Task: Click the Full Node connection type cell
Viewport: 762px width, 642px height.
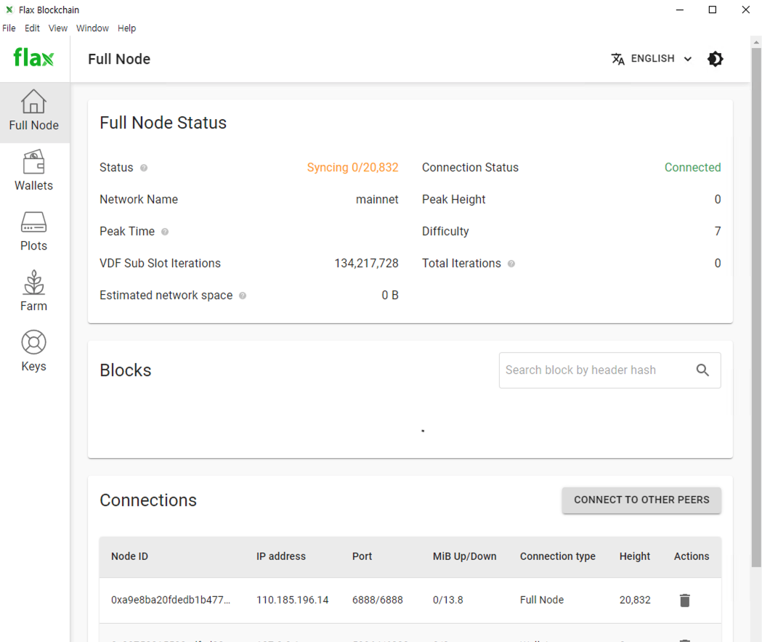Action: [x=542, y=600]
